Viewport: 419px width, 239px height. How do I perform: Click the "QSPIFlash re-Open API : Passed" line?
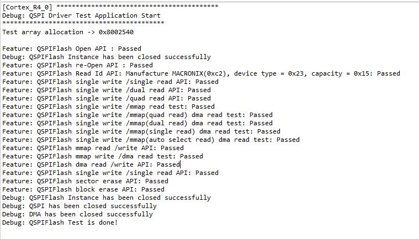click(78, 65)
